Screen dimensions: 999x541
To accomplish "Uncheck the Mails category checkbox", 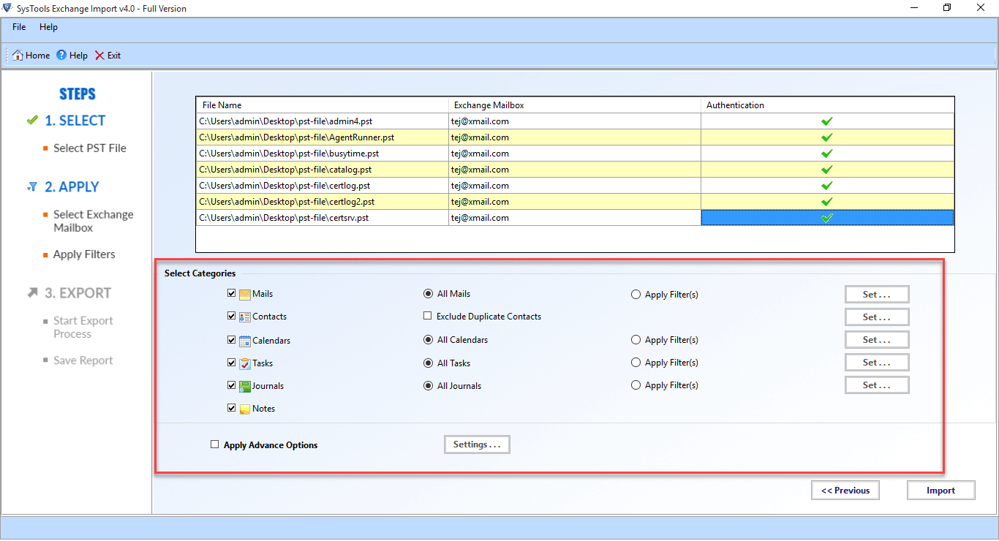I will pos(232,294).
